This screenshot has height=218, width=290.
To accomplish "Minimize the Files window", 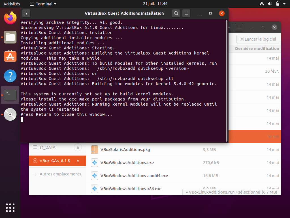I will click(x=251, y=27).
